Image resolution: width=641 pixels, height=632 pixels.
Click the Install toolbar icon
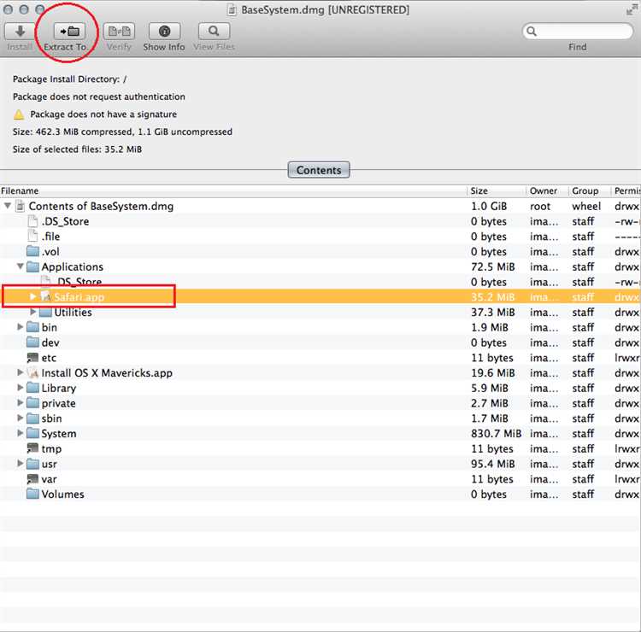(20, 32)
